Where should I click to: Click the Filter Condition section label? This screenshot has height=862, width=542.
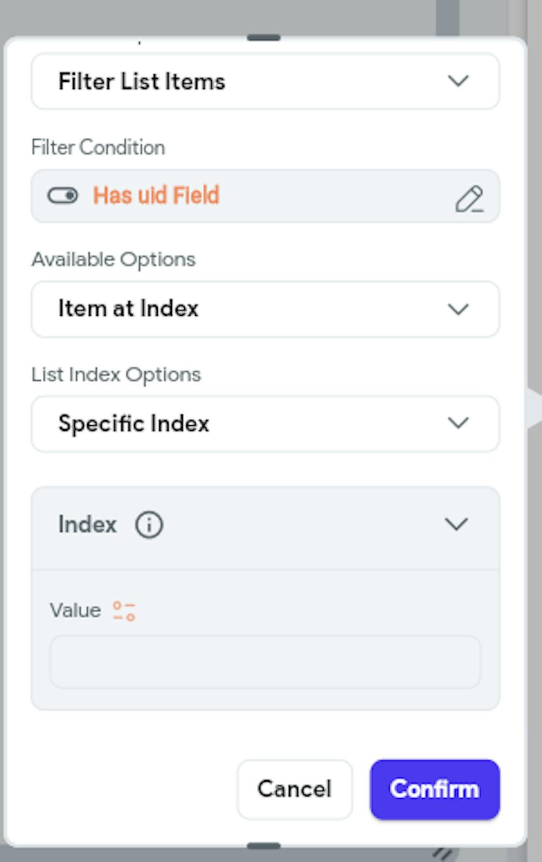[x=98, y=147]
